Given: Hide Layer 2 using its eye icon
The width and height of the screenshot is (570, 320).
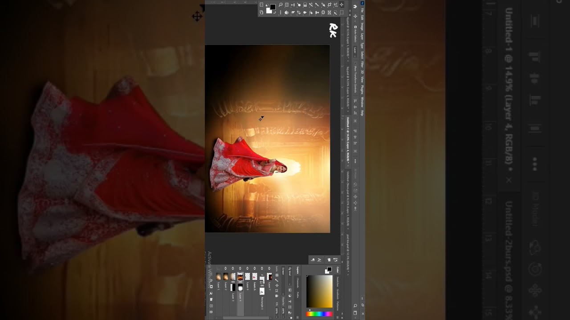Looking at the screenshot, I should 225,268.
